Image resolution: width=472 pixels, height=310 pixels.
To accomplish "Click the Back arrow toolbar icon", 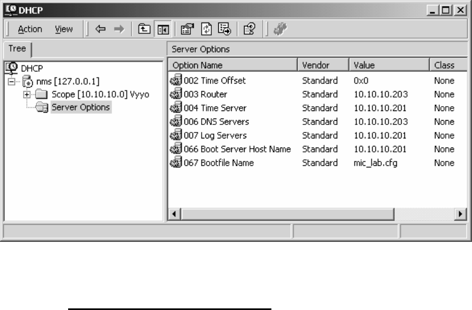I will tap(100, 29).
